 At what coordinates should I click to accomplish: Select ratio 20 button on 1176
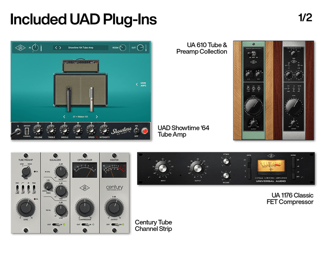(x=250, y=160)
